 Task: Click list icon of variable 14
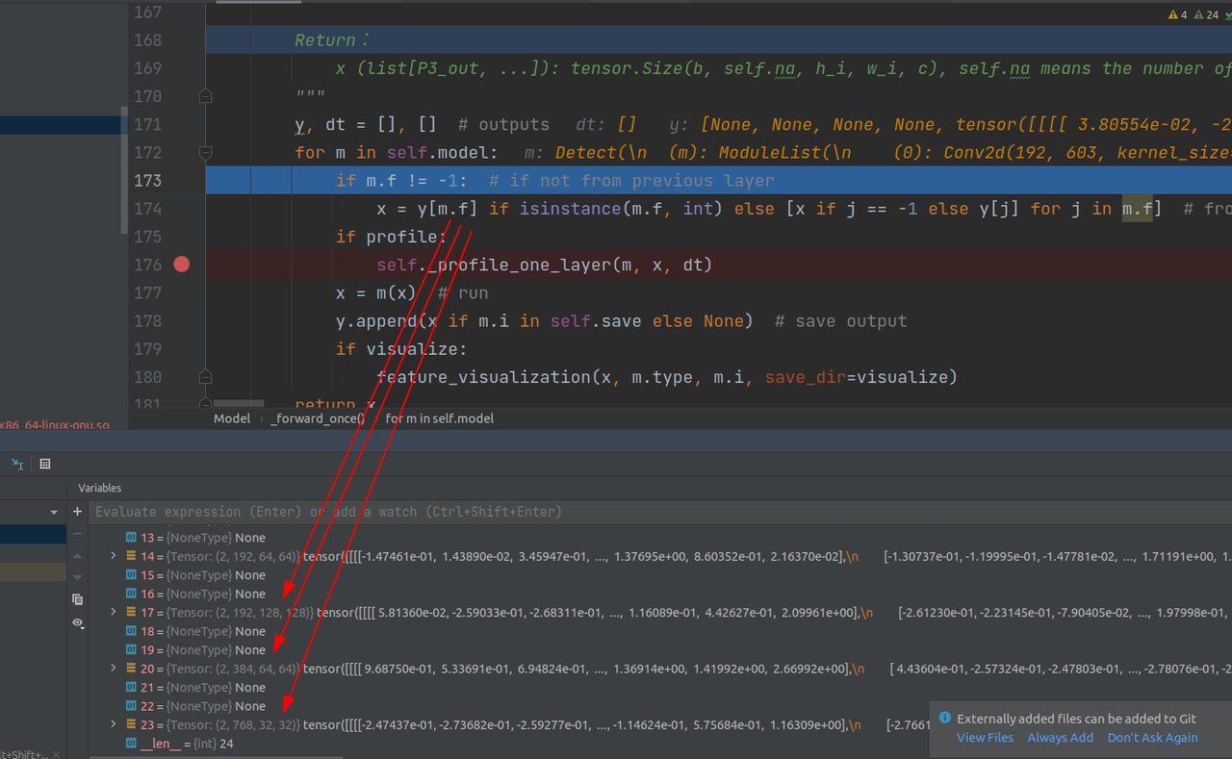coord(131,556)
